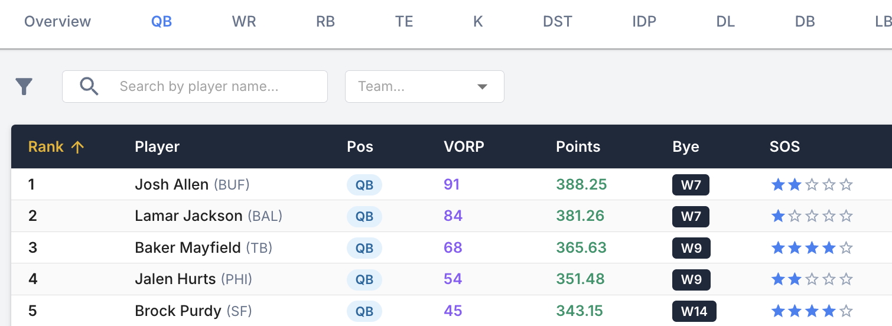Sort table by Rank column
The height and width of the screenshot is (326, 892).
click(46, 147)
